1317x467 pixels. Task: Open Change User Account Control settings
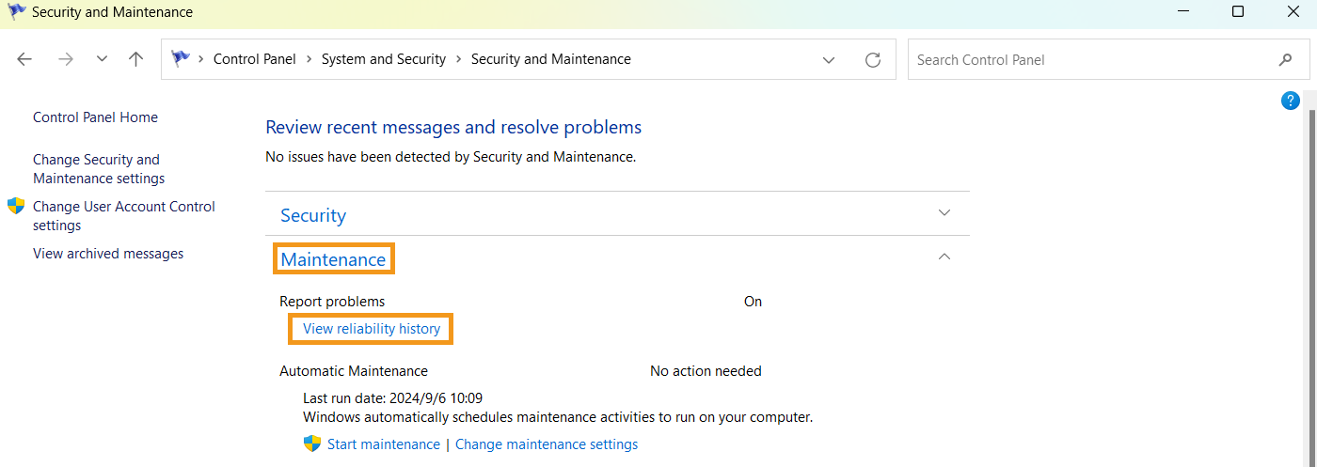coord(123,216)
